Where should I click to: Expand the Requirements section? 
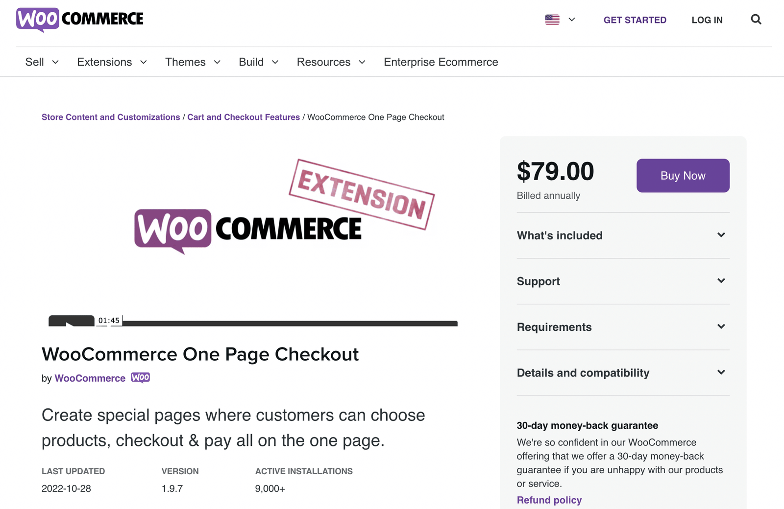(623, 327)
